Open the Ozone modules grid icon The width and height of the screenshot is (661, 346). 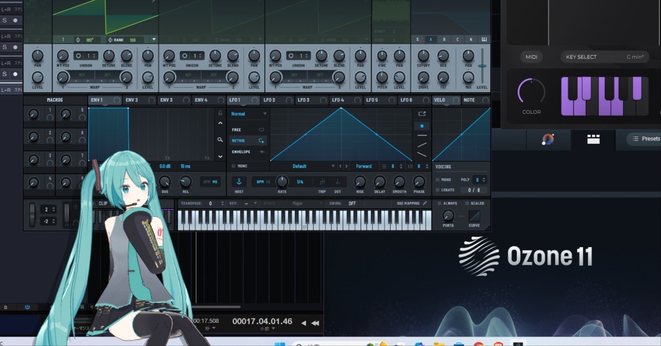pos(593,139)
